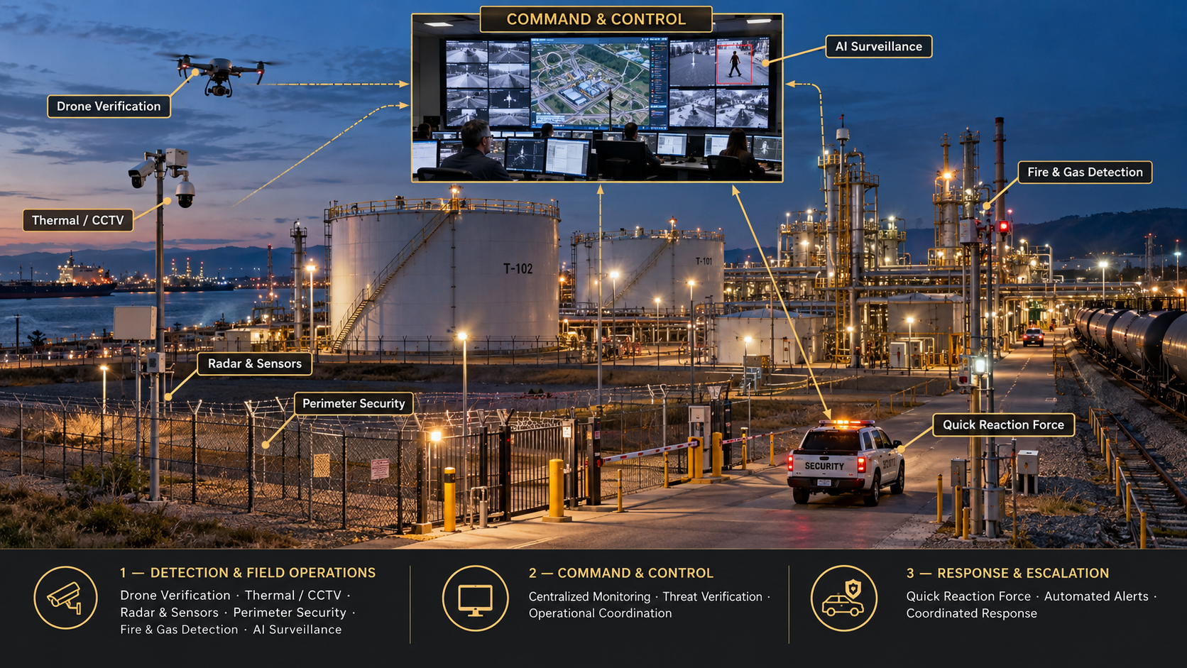
Task: Click the security camera icon in the footer
Action: (x=65, y=598)
